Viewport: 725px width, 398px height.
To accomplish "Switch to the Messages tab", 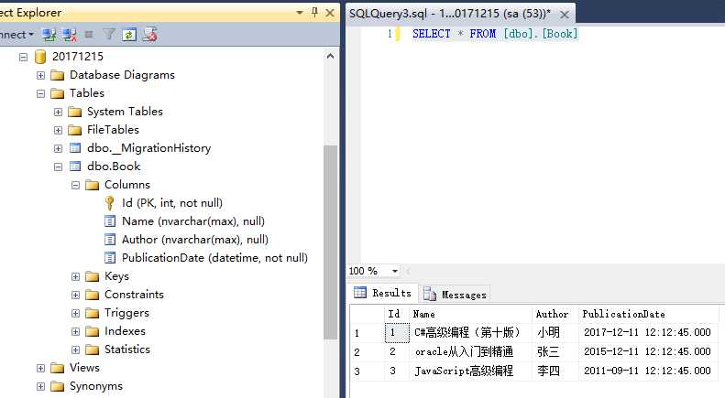I will [455, 294].
